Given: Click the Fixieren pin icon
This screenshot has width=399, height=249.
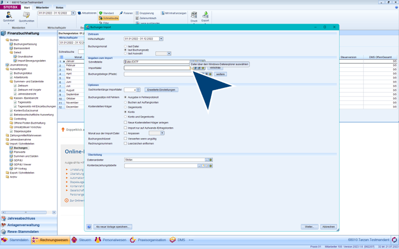Looking at the screenshot, I should click(x=121, y=13).
